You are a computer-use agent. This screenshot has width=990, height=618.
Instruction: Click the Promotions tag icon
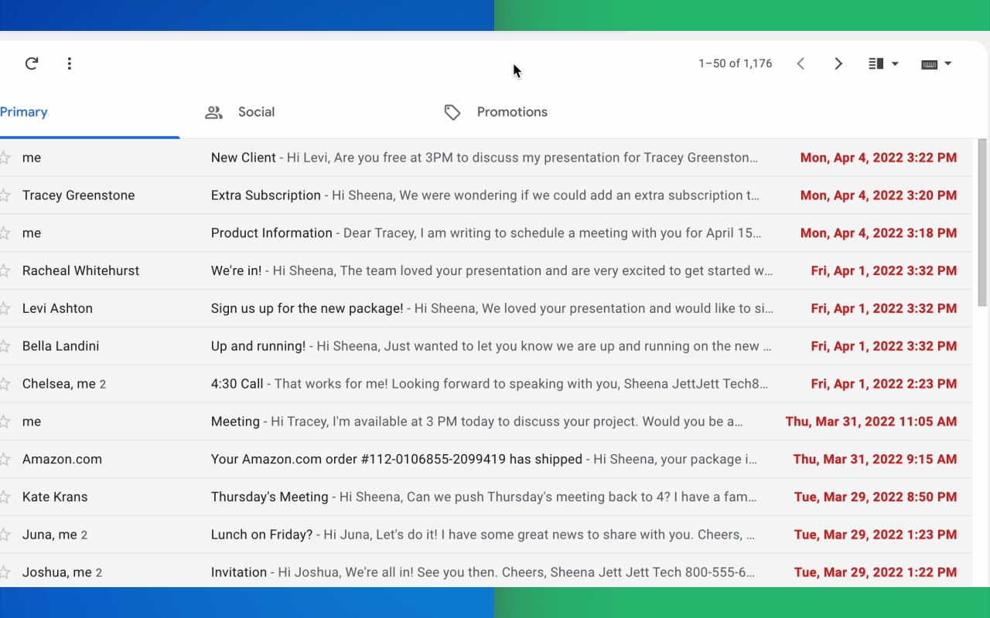(452, 112)
